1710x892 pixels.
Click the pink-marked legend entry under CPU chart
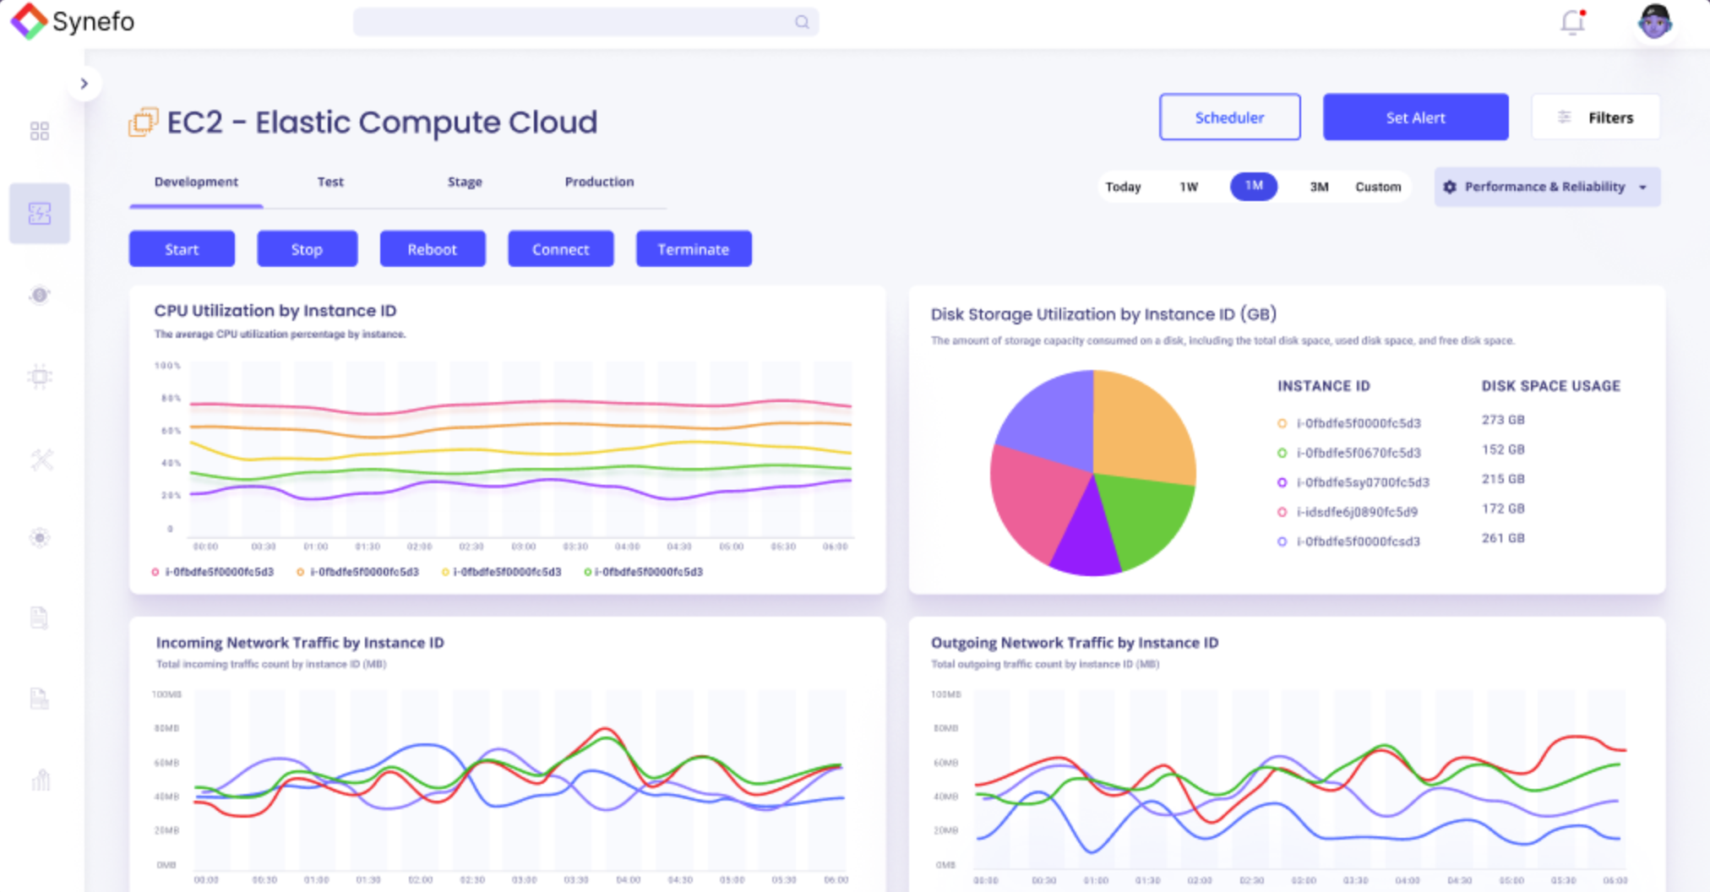point(213,572)
